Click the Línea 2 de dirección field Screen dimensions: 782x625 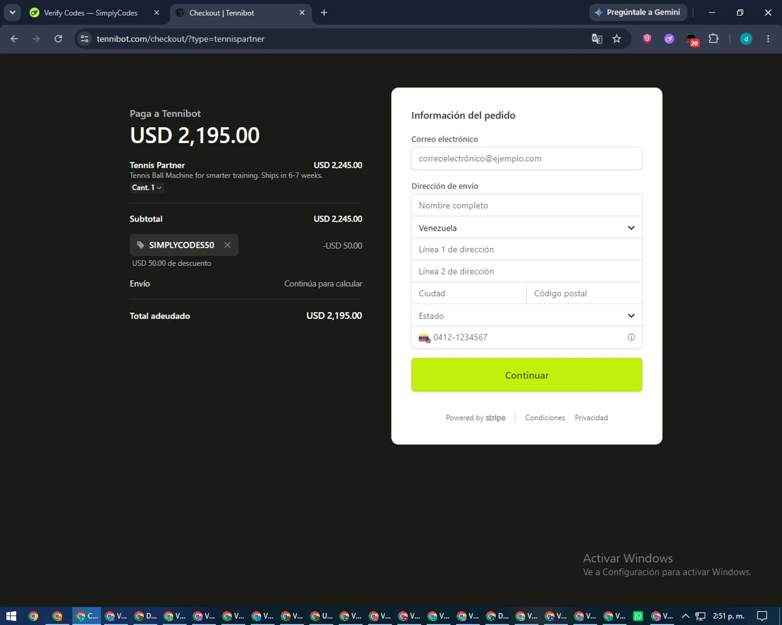pyautogui.click(x=527, y=271)
